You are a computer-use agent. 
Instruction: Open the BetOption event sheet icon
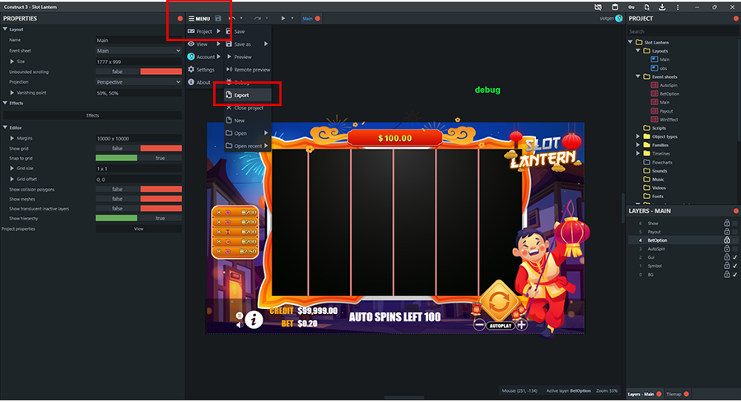click(x=654, y=94)
